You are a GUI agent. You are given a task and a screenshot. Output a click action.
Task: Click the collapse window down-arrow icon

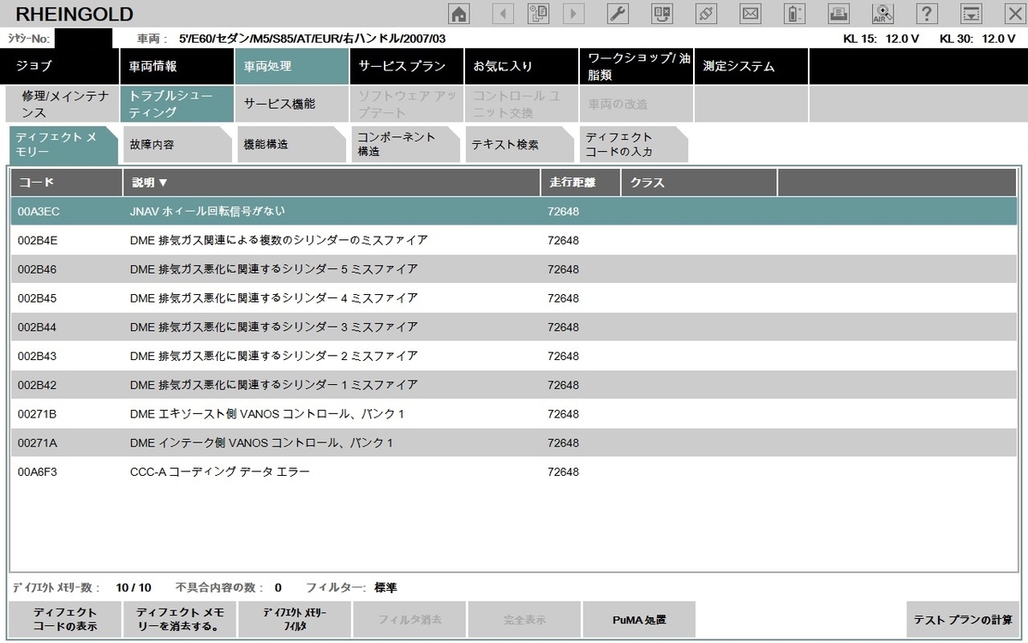(x=971, y=13)
